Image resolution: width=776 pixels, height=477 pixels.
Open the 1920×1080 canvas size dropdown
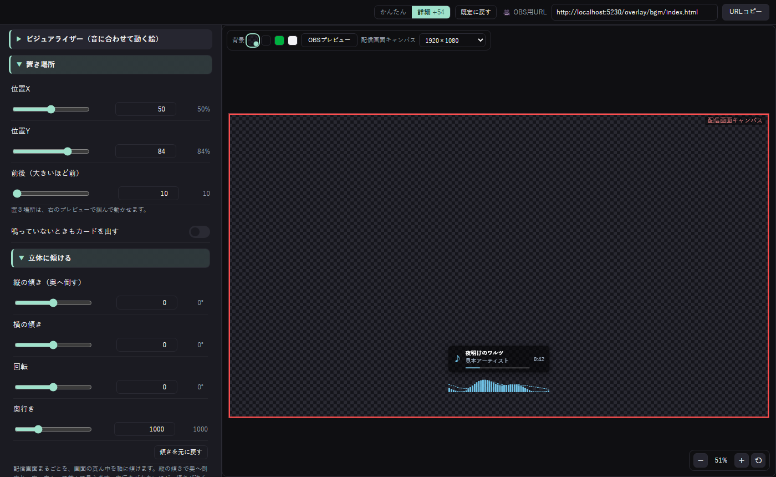[x=452, y=40]
